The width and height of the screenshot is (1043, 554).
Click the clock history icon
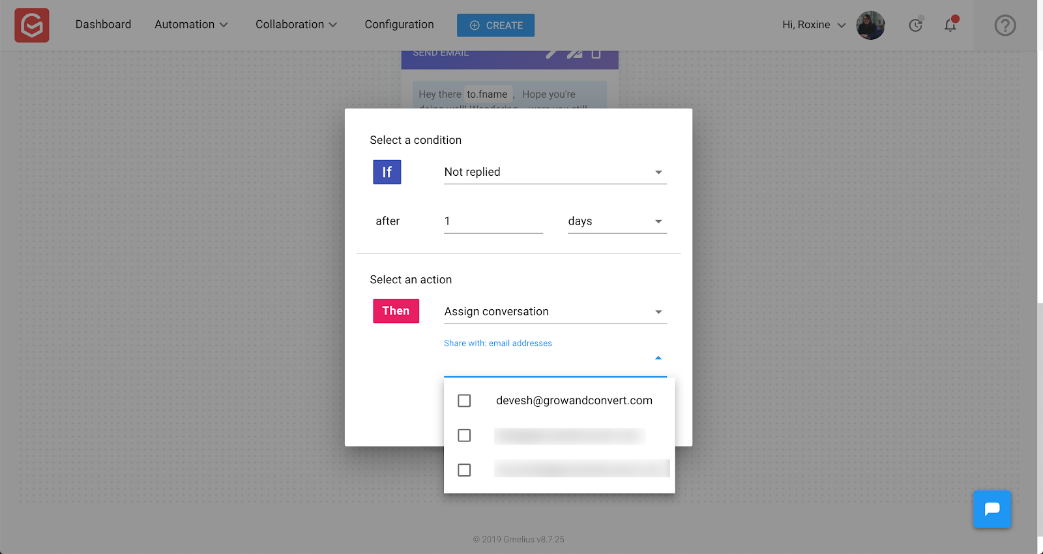pyautogui.click(x=916, y=25)
